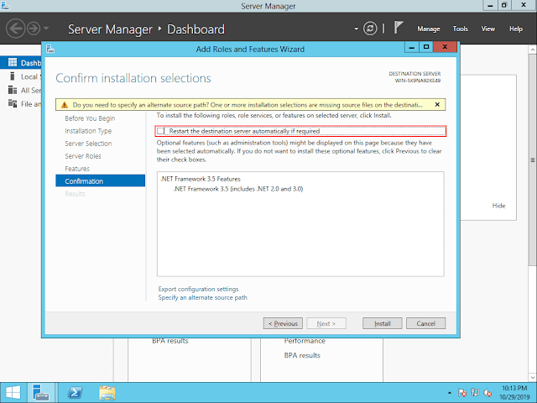
Task: Cancel the Add Roles wizard
Action: pyautogui.click(x=425, y=323)
